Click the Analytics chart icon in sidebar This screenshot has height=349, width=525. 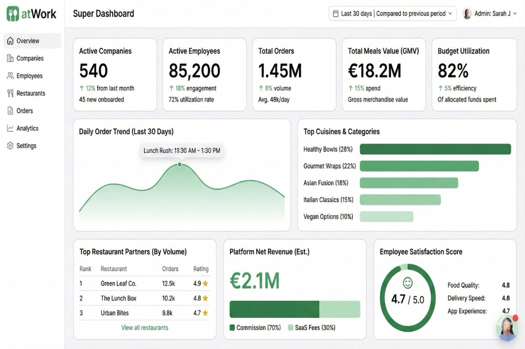pos(10,128)
